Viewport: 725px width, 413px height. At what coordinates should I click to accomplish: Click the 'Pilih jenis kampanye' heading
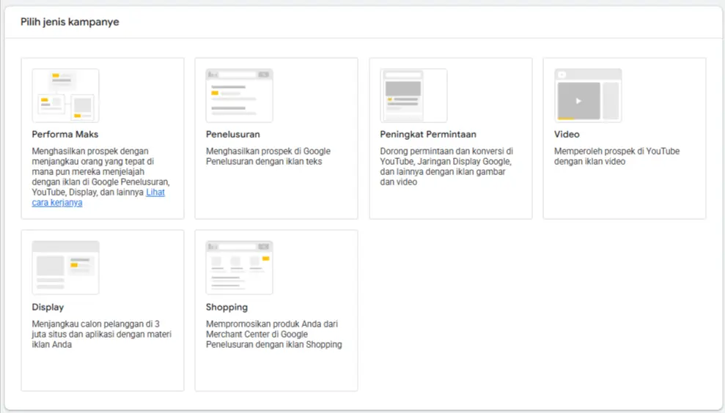(x=70, y=22)
